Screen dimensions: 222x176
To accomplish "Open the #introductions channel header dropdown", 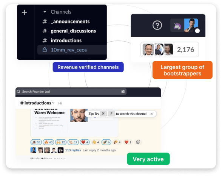I will point(37,103).
